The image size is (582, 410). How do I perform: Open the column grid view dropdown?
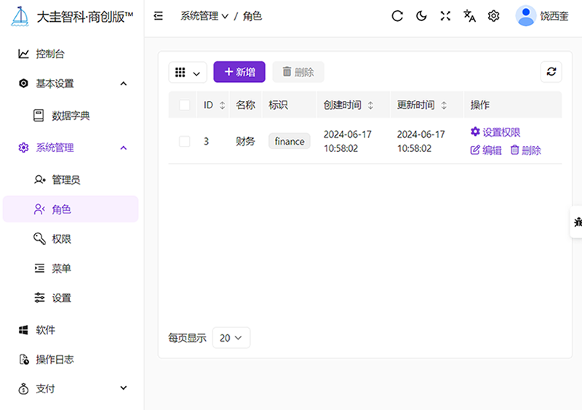[x=188, y=72]
